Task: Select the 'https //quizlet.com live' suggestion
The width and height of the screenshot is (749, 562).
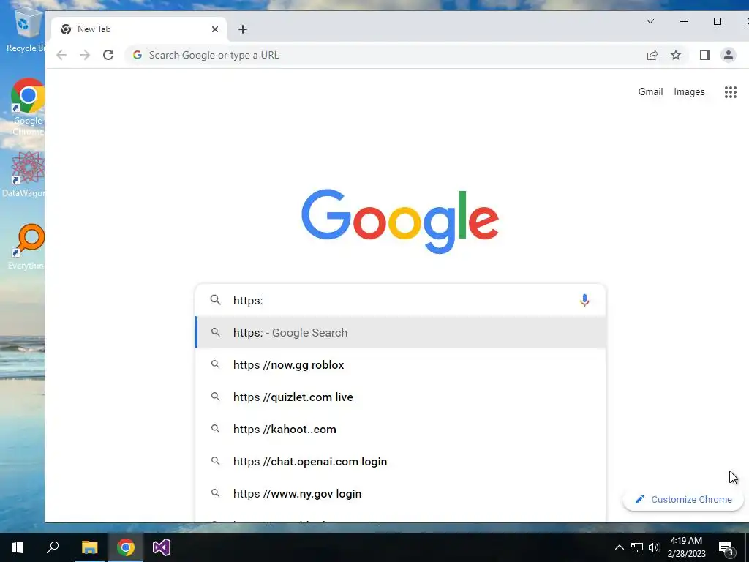Action: (x=400, y=397)
